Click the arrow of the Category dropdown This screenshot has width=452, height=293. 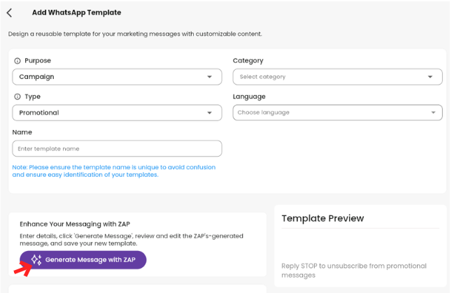point(430,77)
